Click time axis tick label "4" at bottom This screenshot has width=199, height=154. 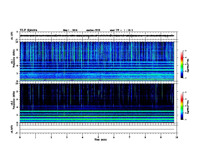(83, 137)
